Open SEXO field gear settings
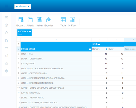 pos(99,44)
